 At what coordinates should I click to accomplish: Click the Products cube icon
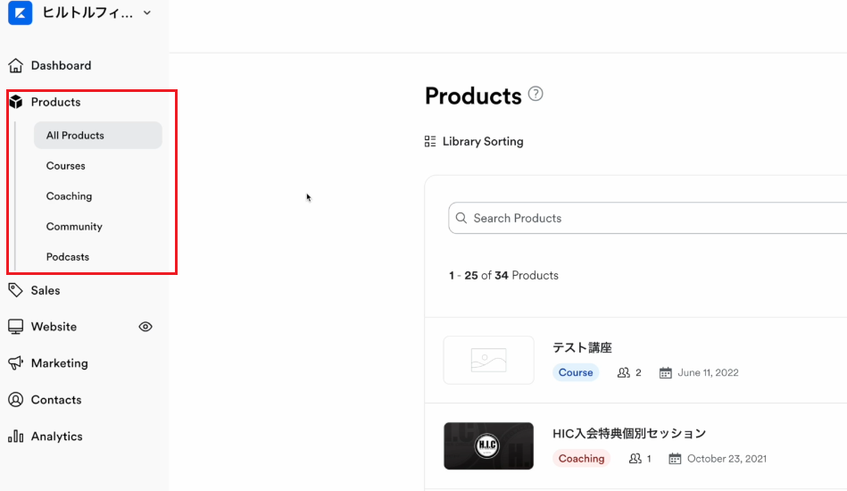coord(16,102)
